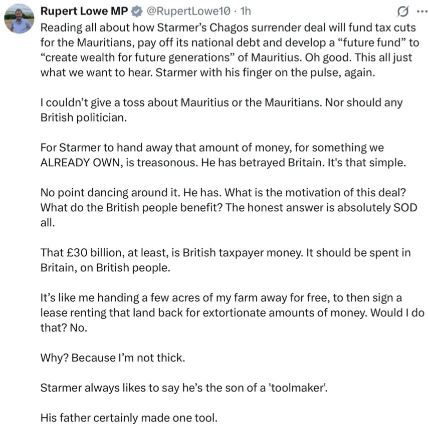Click the paragraph starting 'Reading all about'

(x=230, y=50)
